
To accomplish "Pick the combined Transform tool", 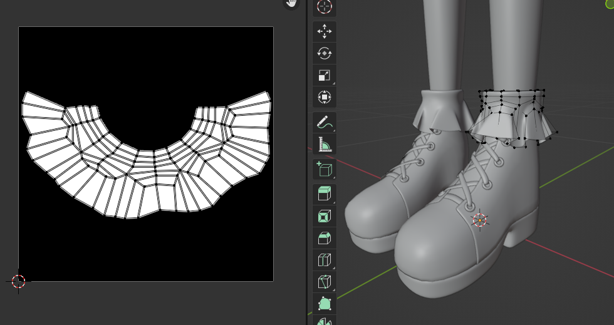I will pos(324,97).
